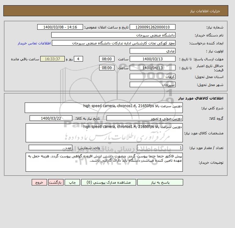This screenshot has height=228, width=235.
Task: Open اطلاعات تماس خریدار link
Action: (x=34, y=43)
